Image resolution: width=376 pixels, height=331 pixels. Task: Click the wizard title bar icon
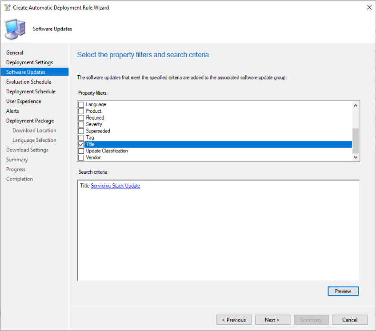click(x=7, y=8)
